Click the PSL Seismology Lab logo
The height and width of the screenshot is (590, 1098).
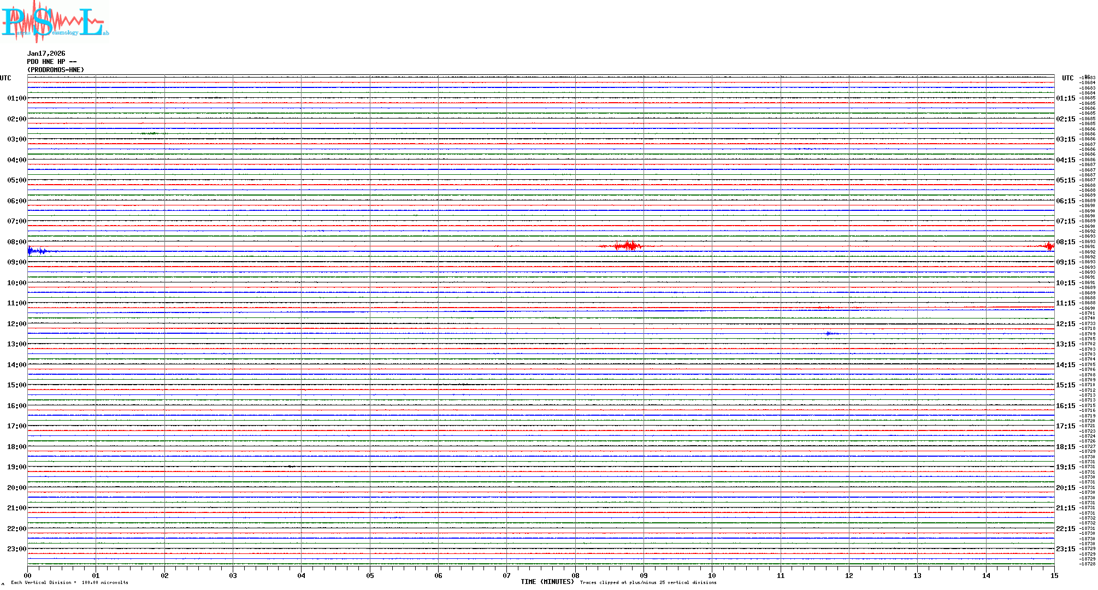click(x=55, y=22)
